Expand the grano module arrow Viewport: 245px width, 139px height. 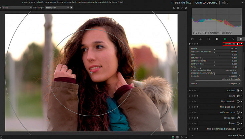tap(242, 96)
